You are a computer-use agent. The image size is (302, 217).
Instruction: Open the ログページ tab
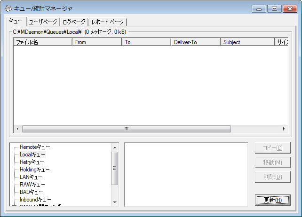tap(74, 22)
